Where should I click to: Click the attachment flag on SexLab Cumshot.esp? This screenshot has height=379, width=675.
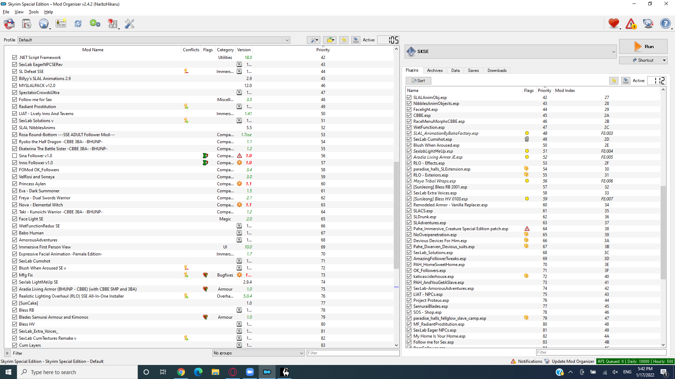(527, 139)
